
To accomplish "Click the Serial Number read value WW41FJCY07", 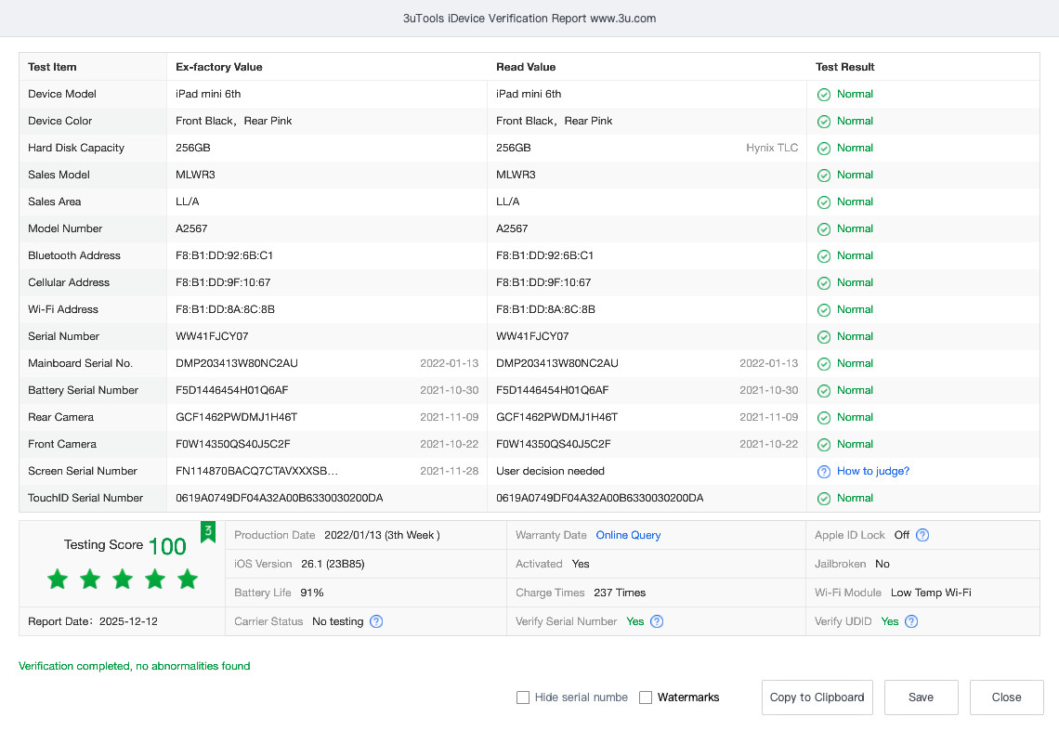I will click(x=532, y=336).
